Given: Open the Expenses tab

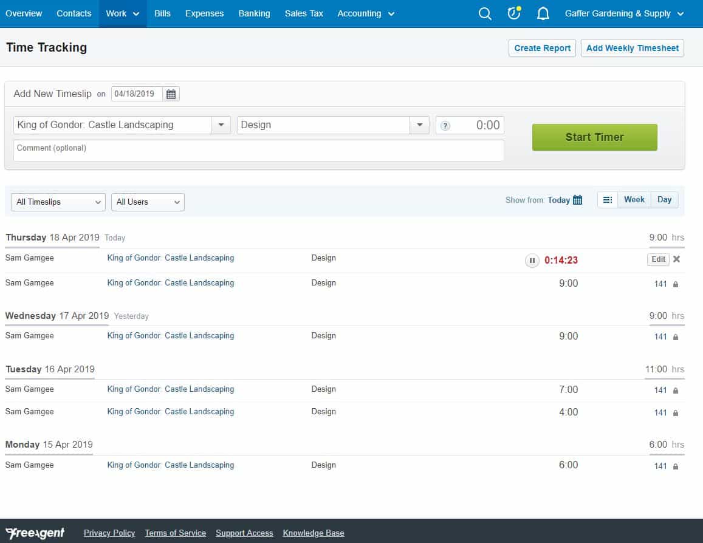Looking at the screenshot, I should click(x=204, y=13).
